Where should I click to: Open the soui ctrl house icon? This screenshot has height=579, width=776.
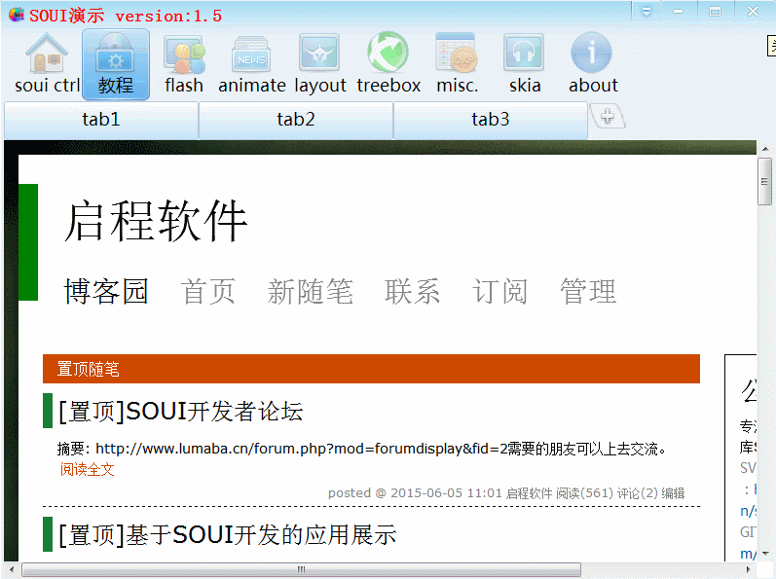click(47, 64)
